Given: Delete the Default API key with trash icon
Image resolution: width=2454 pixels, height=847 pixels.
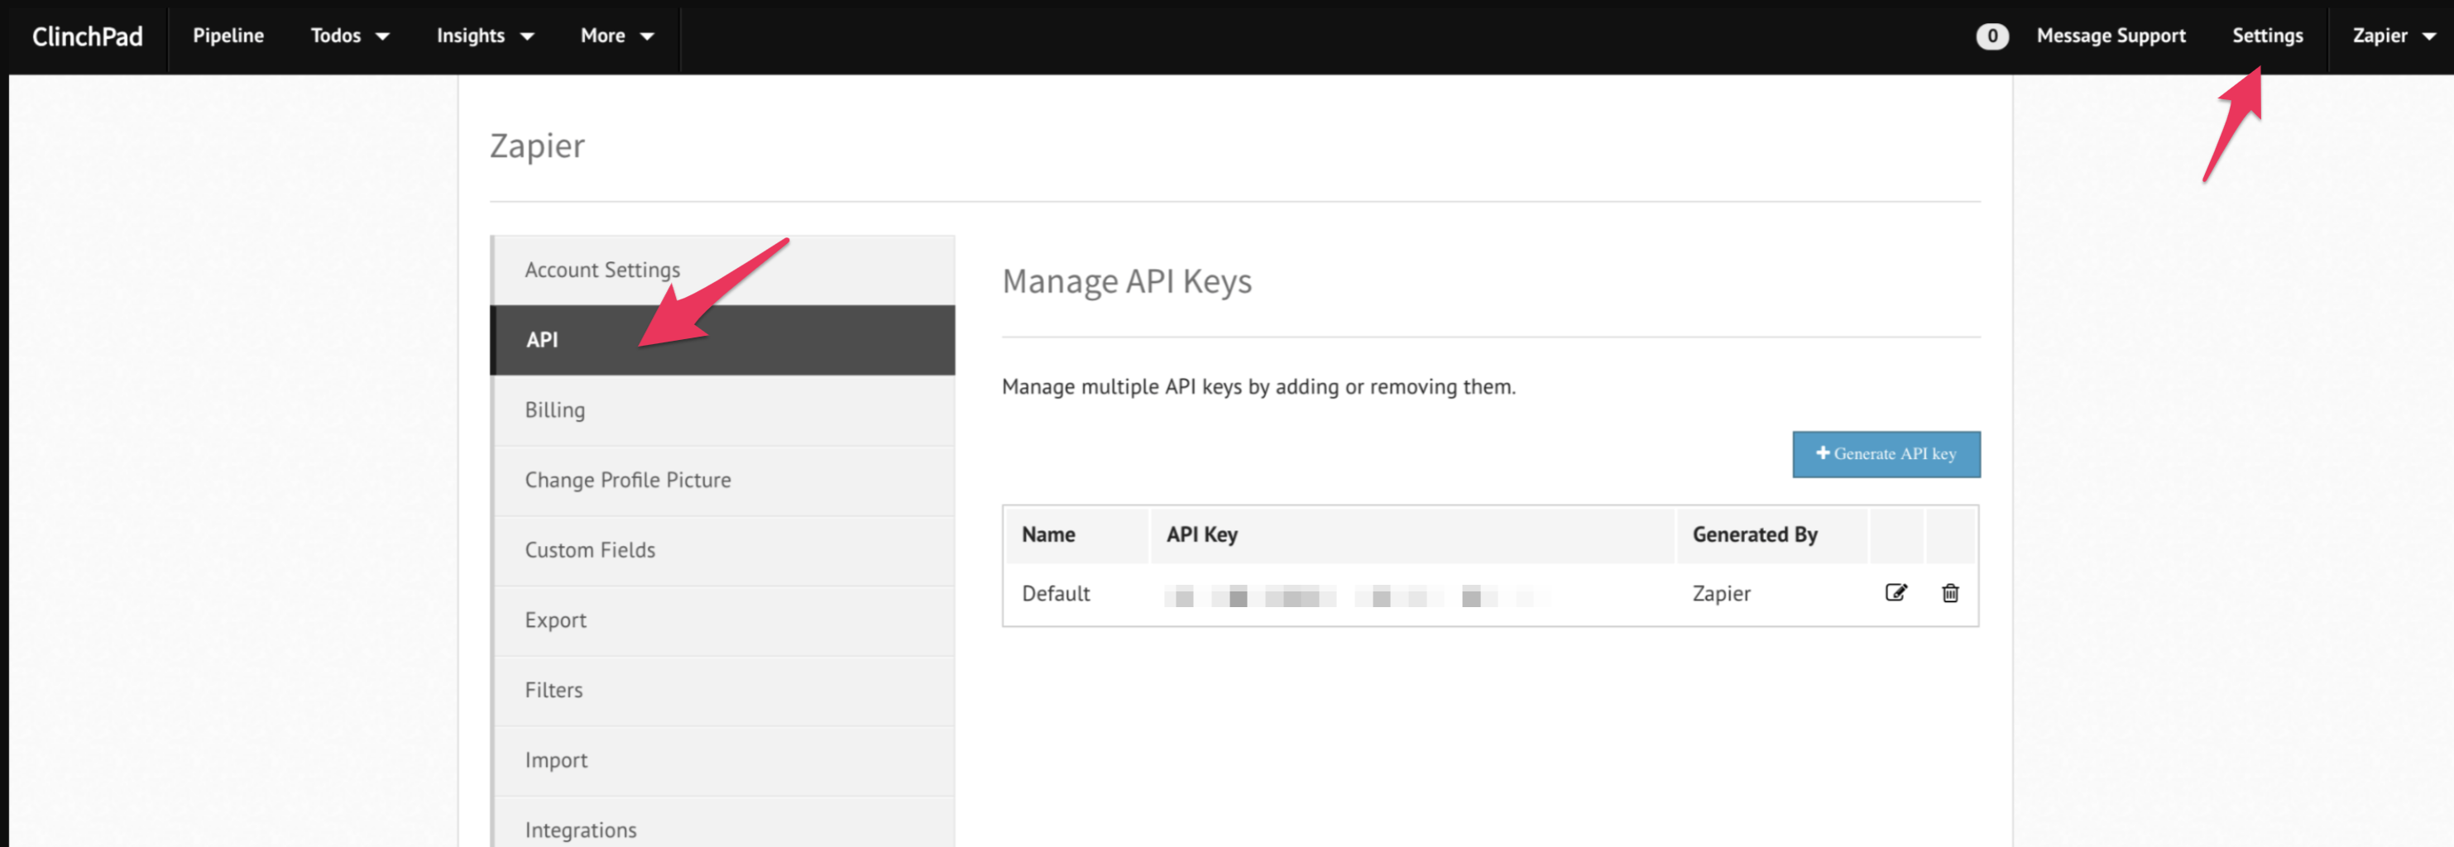Looking at the screenshot, I should (x=1950, y=592).
